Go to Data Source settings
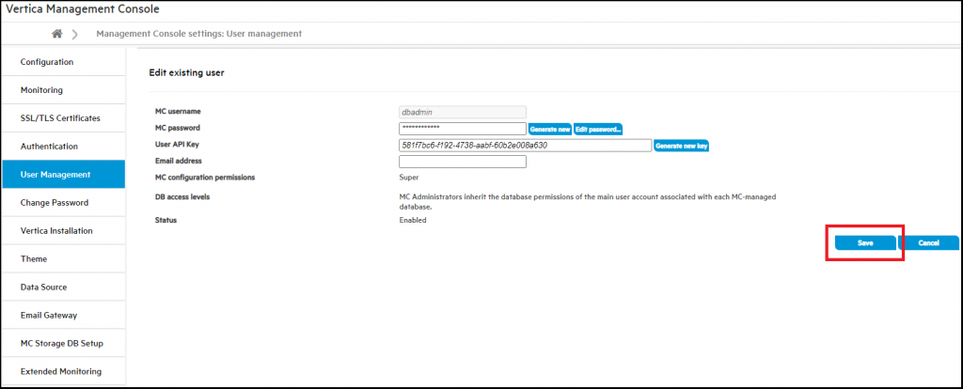The width and height of the screenshot is (963, 389). [x=63, y=288]
